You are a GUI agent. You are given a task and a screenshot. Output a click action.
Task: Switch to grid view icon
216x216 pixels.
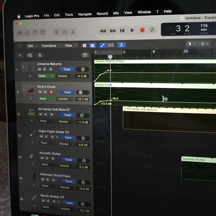pyautogui.click(x=84, y=46)
